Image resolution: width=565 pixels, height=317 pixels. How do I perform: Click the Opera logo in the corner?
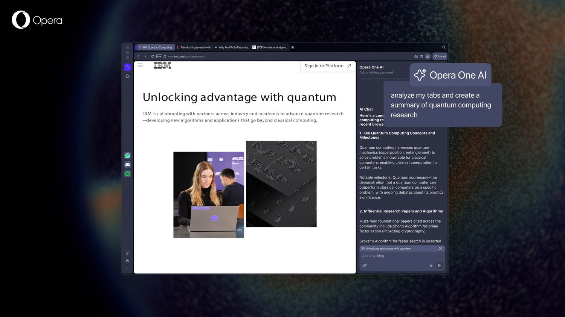pyautogui.click(x=37, y=20)
